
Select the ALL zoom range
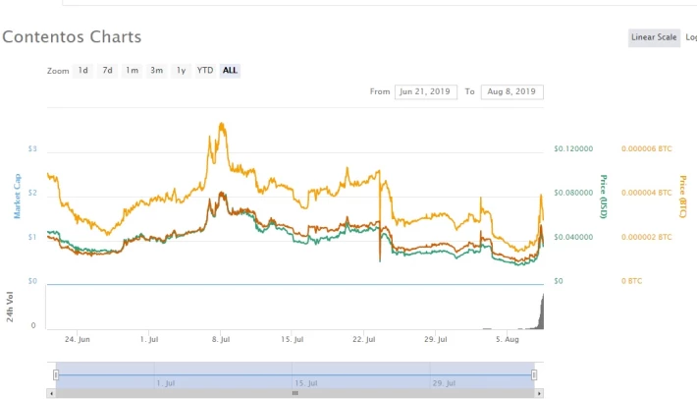click(230, 71)
